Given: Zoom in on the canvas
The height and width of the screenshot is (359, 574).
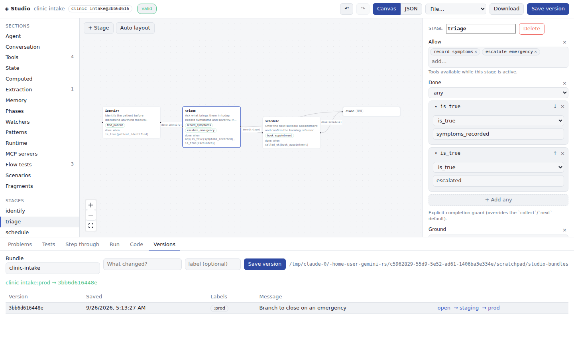Looking at the screenshot, I should [x=91, y=205].
